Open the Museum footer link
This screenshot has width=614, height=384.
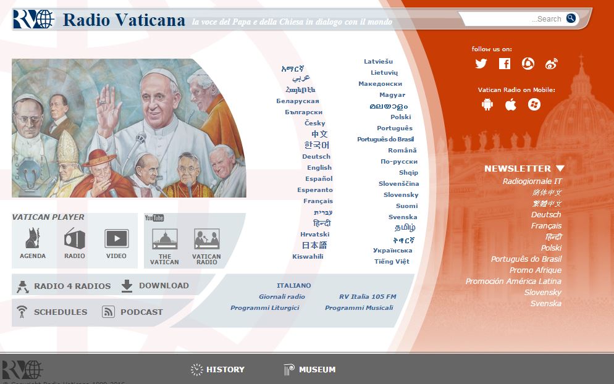[x=317, y=370]
